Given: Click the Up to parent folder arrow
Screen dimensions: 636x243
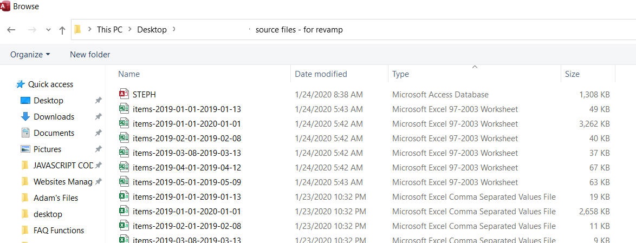Looking at the screenshot, I should [x=62, y=30].
